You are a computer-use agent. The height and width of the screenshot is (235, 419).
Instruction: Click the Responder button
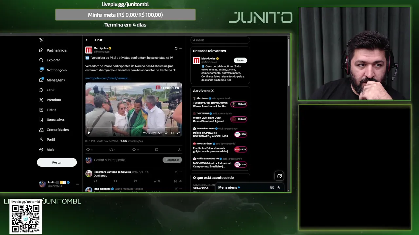point(172,160)
